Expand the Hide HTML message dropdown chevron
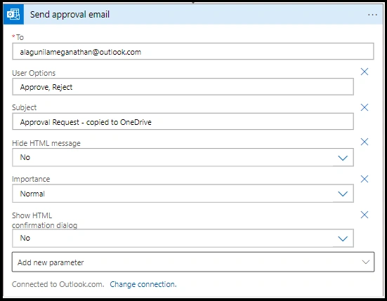The image size is (387, 301). [x=343, y=158]
